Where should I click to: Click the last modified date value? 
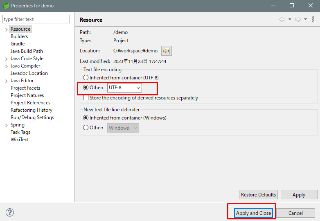140,61
